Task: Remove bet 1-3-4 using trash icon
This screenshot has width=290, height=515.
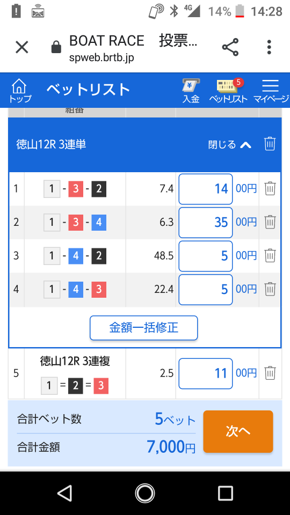Action: 270,222
